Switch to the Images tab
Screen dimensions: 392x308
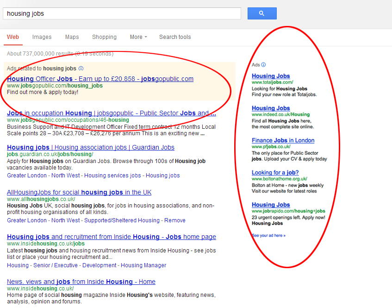click(42, 37)
